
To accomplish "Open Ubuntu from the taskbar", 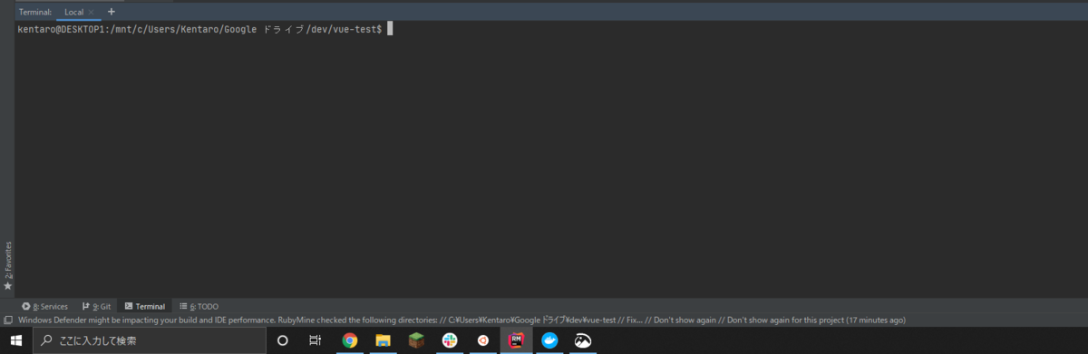I will click(x=482, y=340).
